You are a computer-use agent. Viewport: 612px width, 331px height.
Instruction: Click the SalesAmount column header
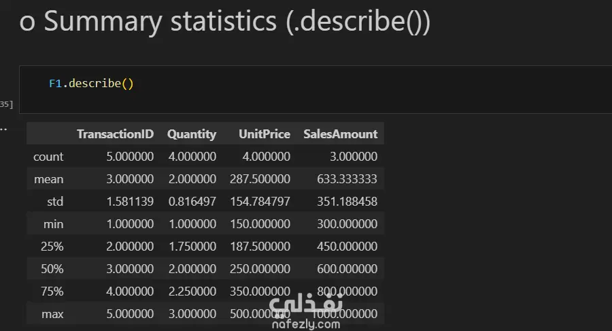pyautogui.click(x=340, y=134)
